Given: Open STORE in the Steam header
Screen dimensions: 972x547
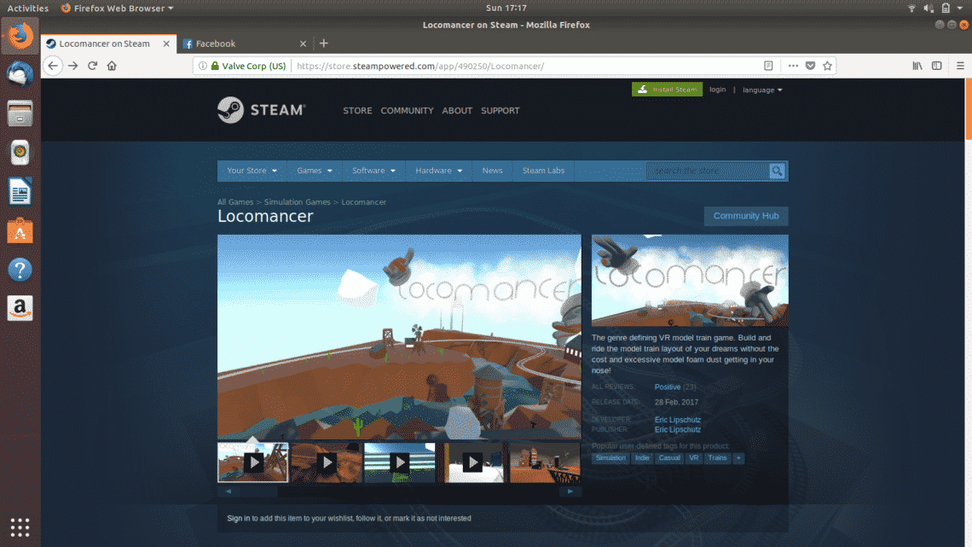Looking at the screenshot, I should coord(358,110).
